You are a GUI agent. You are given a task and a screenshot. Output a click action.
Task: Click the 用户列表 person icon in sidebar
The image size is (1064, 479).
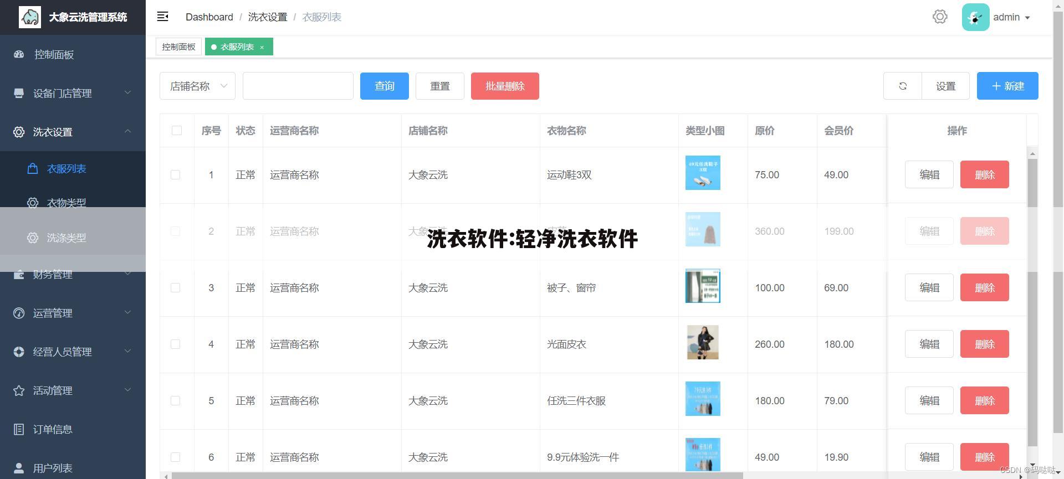click(x=19, y=468)
